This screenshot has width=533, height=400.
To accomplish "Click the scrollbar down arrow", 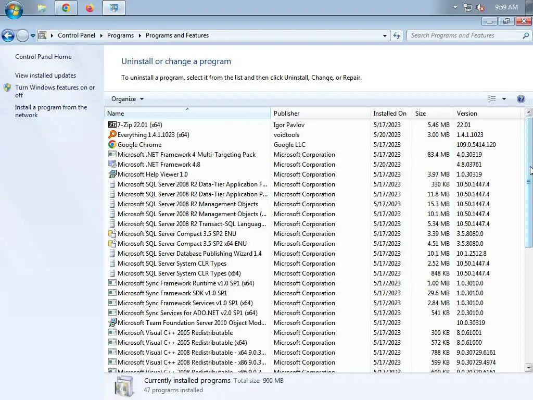I will click(528, 367).
